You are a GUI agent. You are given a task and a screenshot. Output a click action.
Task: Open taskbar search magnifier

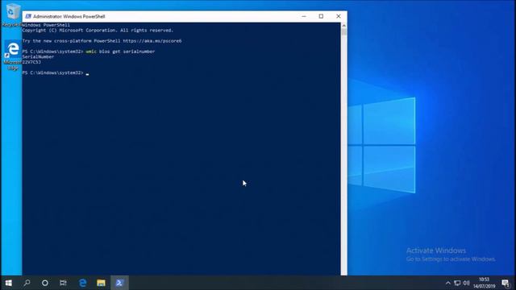[x=27, y=283]
